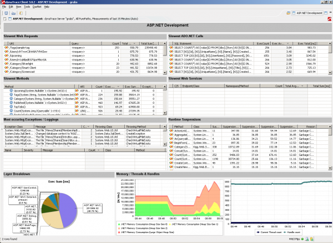Screen dimensions: 333x243
Task: Open the Help menu
Action: point(47,7)
